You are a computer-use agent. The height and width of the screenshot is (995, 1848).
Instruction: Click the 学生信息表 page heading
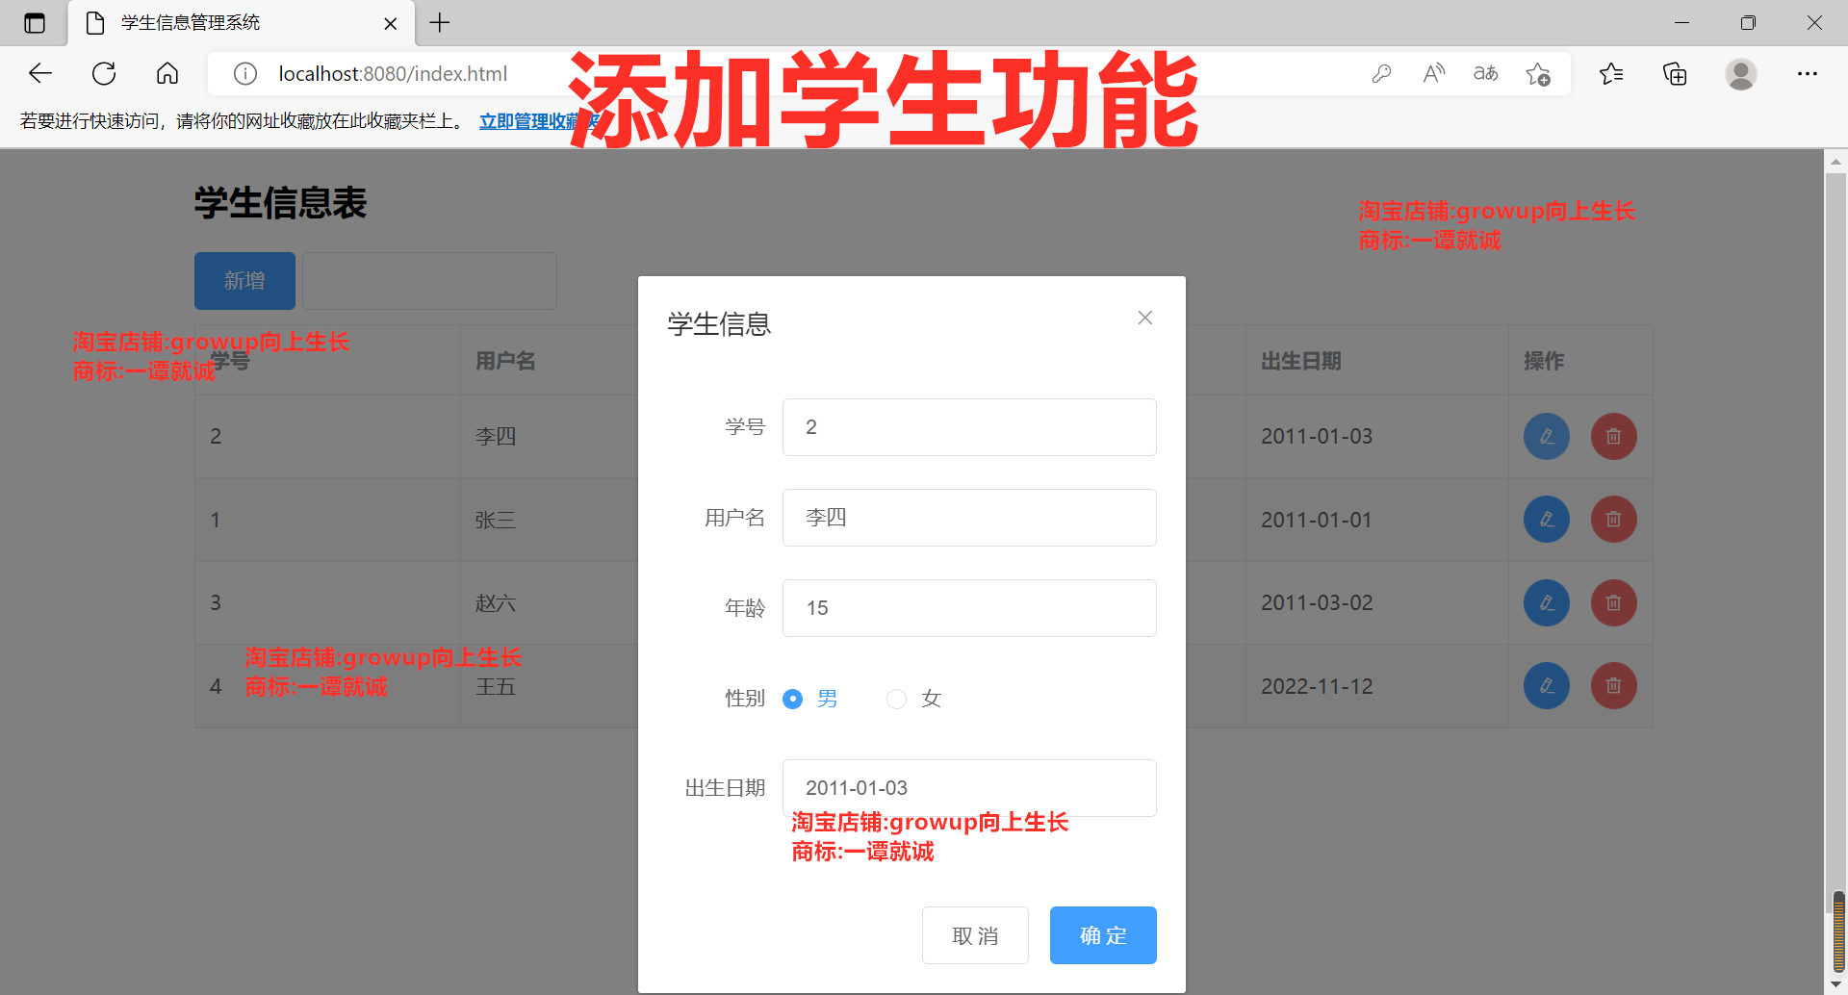280,203
